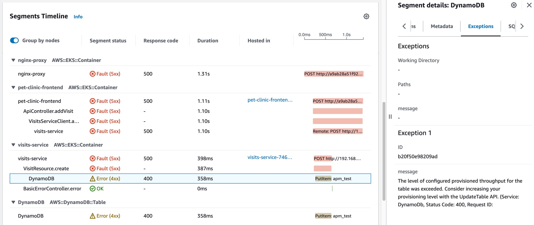This screenshot has height=225, width=534.
Task: Switch to the Metadata tab
Action: pyautogui.click(x=442, y=26)
